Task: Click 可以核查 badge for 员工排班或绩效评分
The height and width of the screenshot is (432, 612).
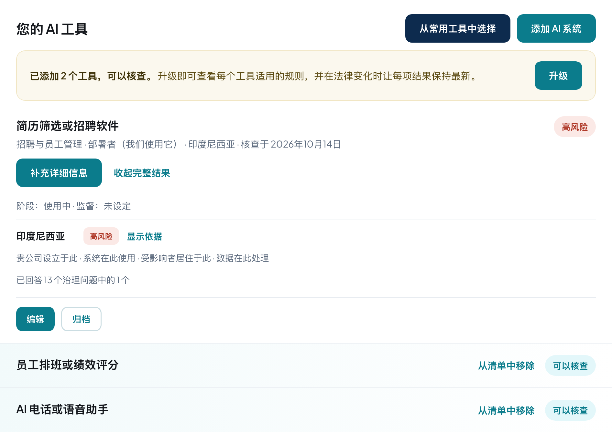Action: pyautogui.click(x=570, y=366)
